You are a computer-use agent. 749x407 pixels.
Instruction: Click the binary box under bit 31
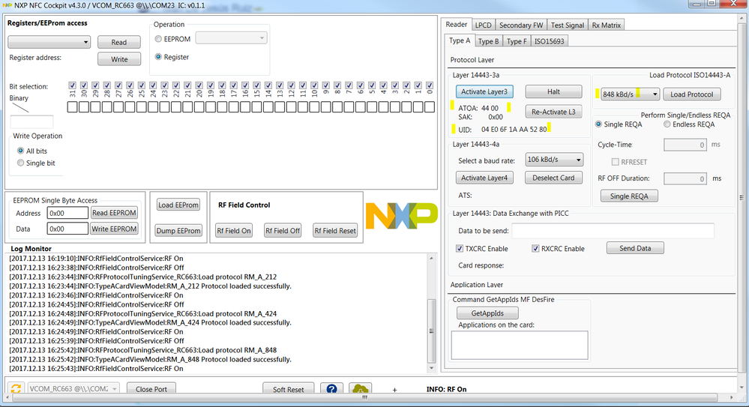tap(72, 107)
